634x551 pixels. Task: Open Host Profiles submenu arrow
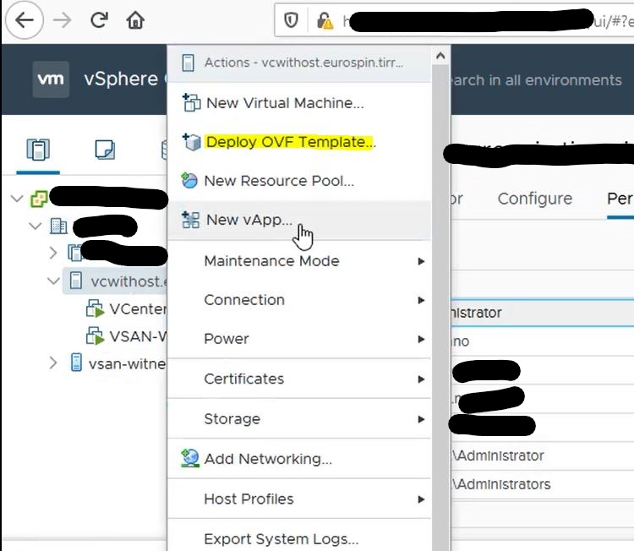tap(421, 499)
